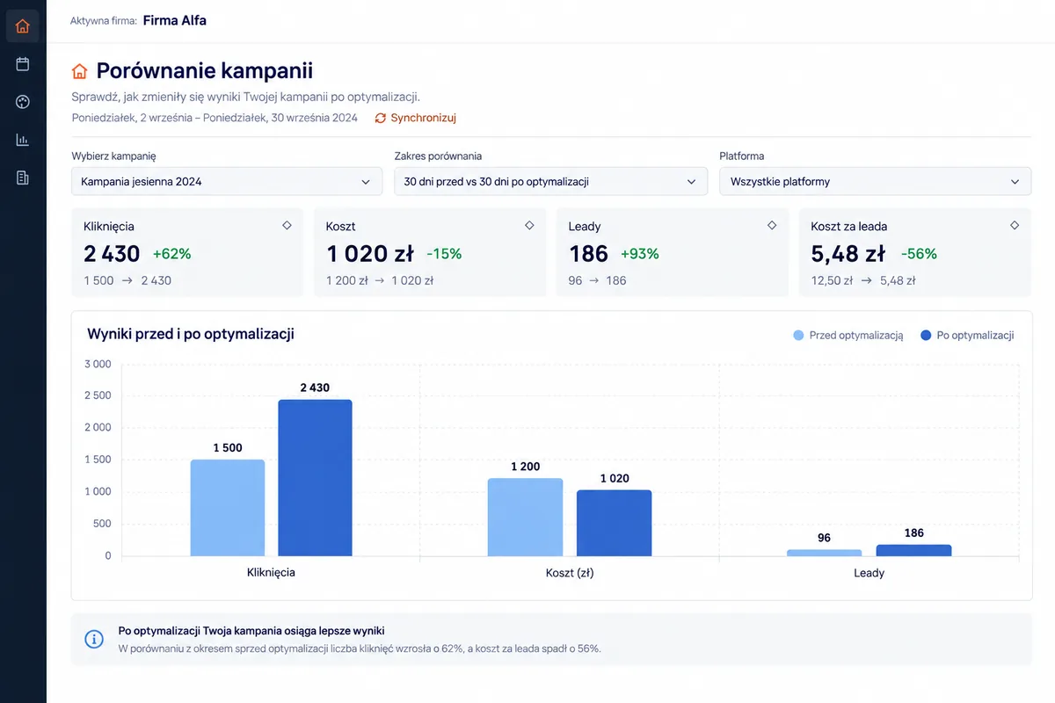
Task: Click the 186 headline value on Leady card
Action: coord(588,254)
